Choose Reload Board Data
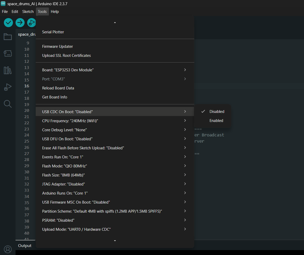This screenshot has width=304, height=255. 115,88
